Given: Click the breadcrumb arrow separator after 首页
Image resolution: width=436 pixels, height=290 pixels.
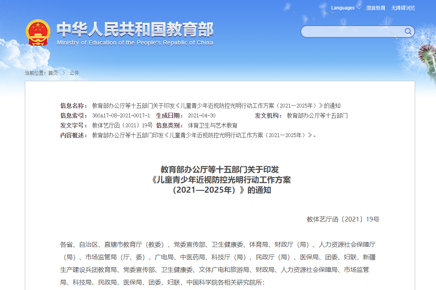Looking at the screenshot, I should [63, 73].
